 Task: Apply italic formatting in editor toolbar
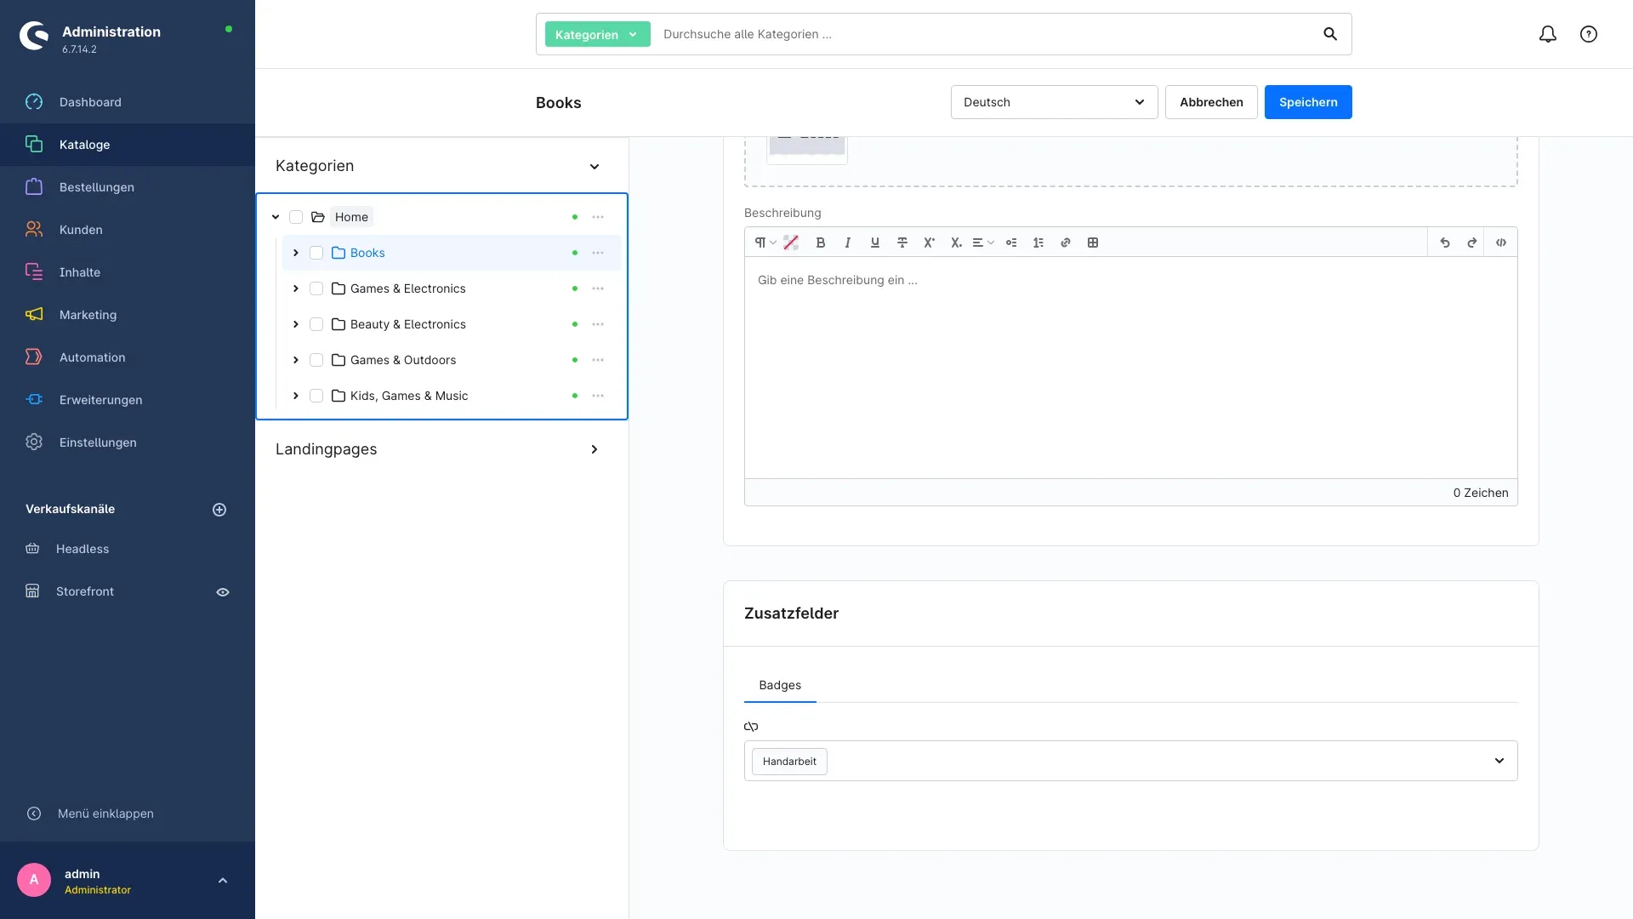pyautogui.click(x=848, y=243)
